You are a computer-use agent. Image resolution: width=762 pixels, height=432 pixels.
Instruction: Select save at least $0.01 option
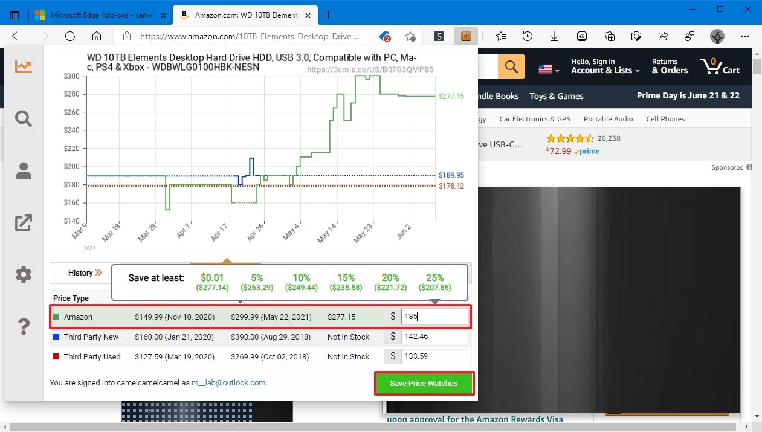tap(212, 282)
